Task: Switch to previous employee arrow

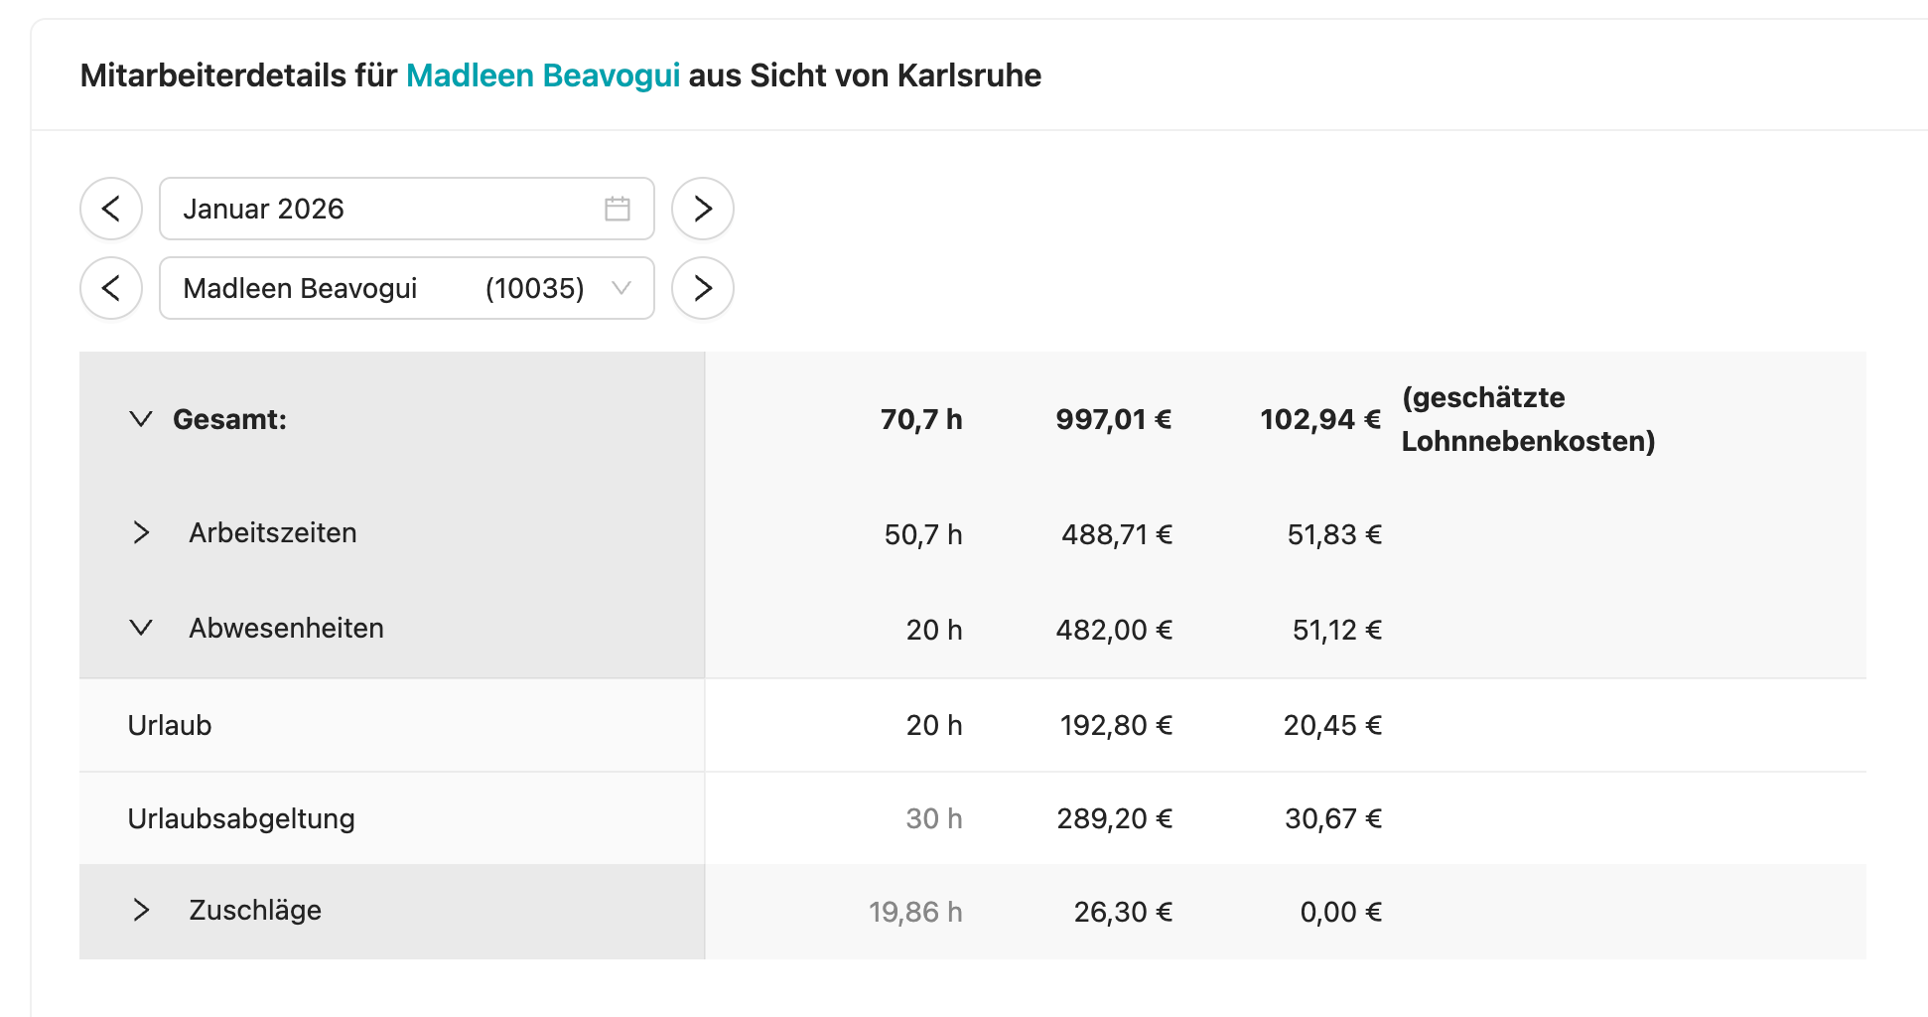Action: 111,288
